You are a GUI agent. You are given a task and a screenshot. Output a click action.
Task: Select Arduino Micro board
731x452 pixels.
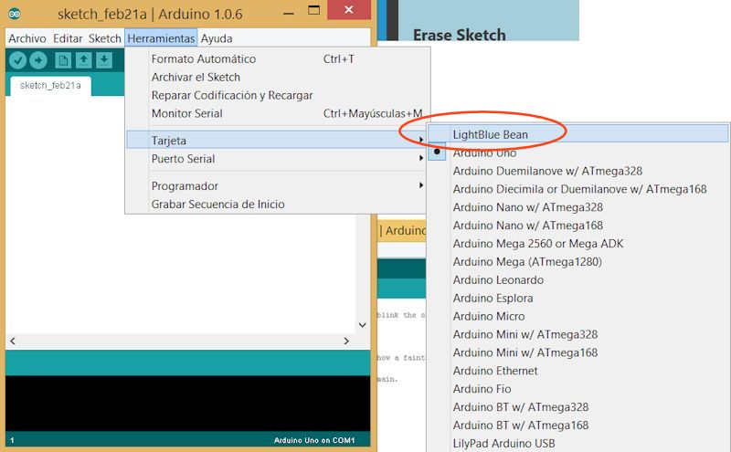pos(578,316)
